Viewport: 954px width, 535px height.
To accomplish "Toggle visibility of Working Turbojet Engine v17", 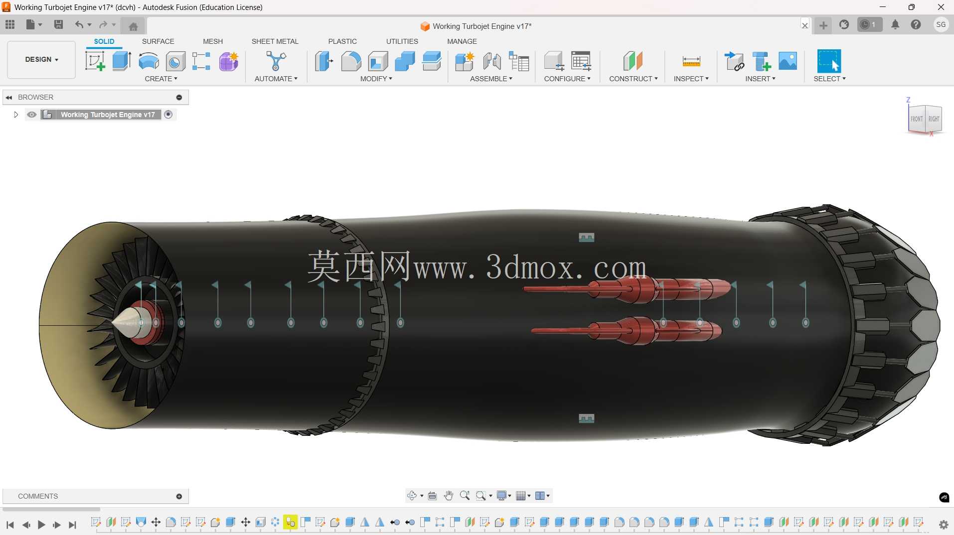I will pyautogui.click(x=31, y=115).
